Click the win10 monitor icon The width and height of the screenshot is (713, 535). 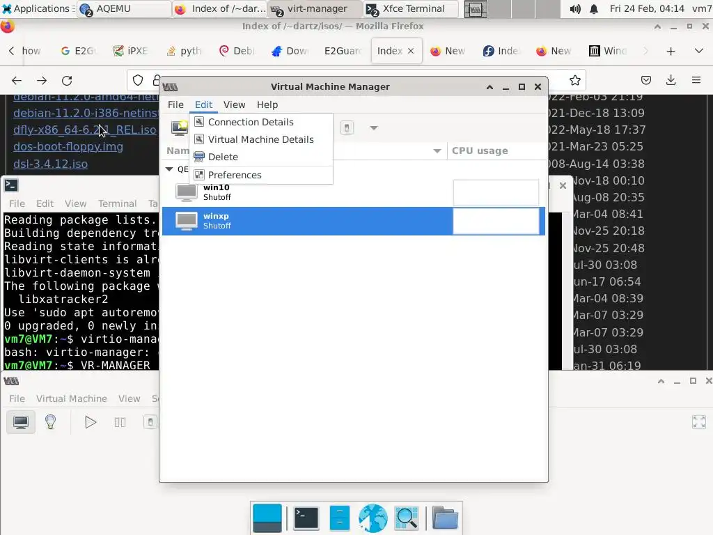[187, 192]
